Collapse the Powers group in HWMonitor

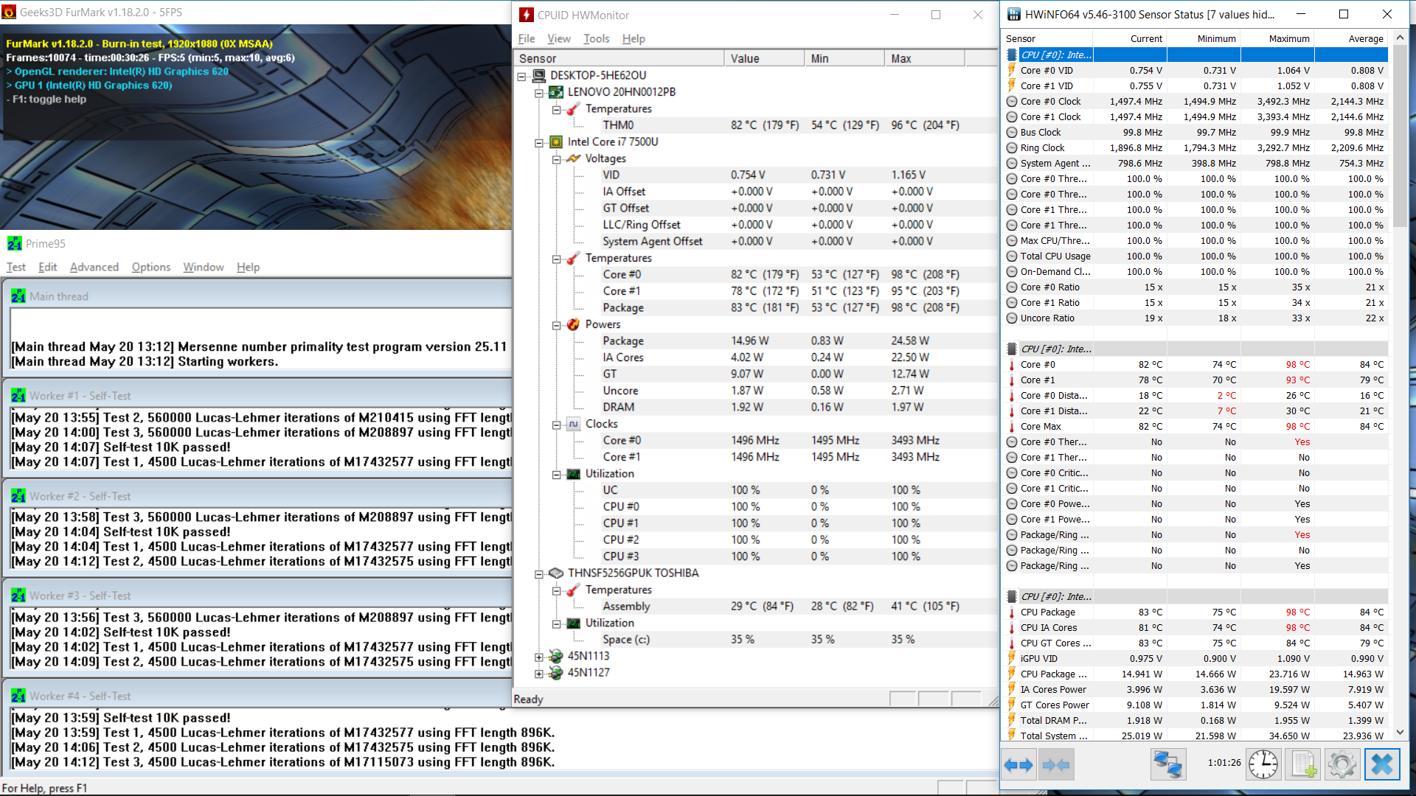click(x=557, y=324)
